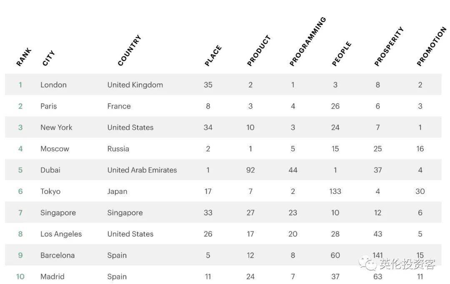The image size is (450, 284).
Task: Click the COUNTRY column header
Action: tap(129, 50)
